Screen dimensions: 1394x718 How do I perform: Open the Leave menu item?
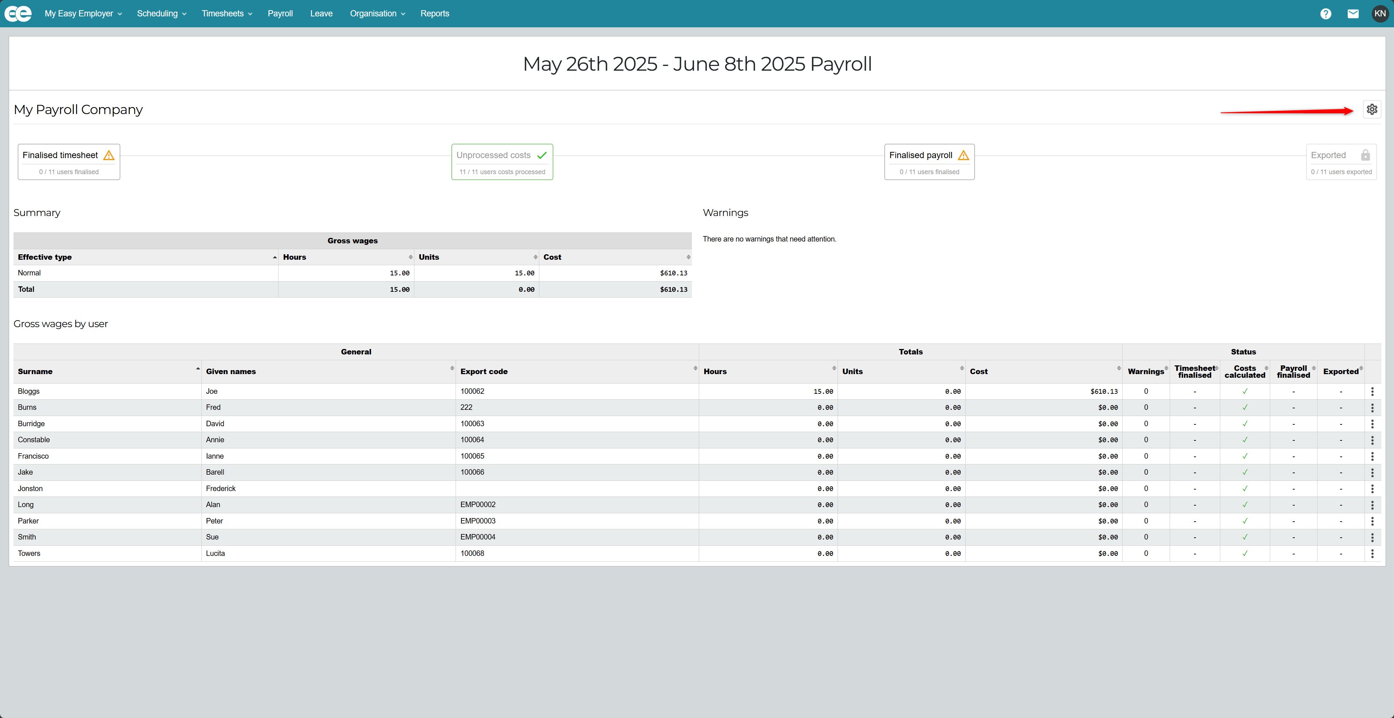(322, 13)
